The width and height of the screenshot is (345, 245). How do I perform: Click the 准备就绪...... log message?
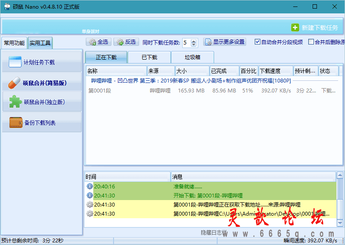coord(188,187)
